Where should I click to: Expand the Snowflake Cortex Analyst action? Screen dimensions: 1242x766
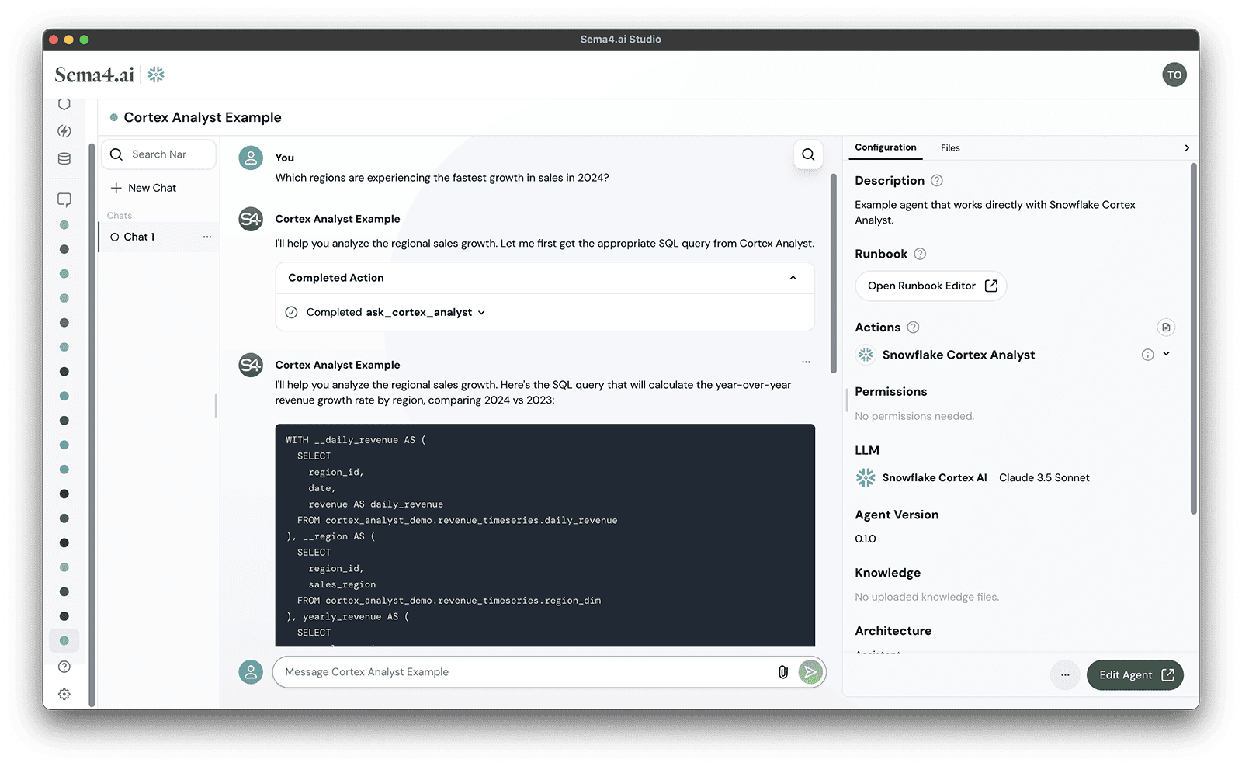pyautogui.click(x=1166, y=354)
